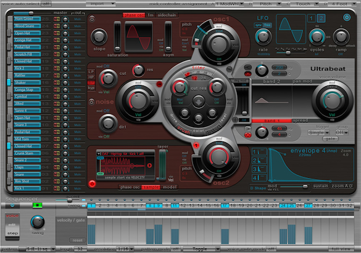Viewport: 361px width, 253px height.
Task: Select envelope 4 button
Action: coord(259,178)
